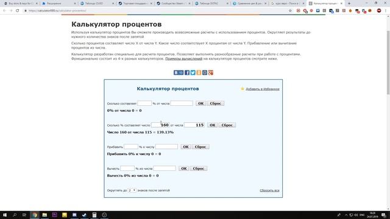Go forward in the browser
Image resolution: width=390 pixels, height=219 pixels.
point(11,11)
